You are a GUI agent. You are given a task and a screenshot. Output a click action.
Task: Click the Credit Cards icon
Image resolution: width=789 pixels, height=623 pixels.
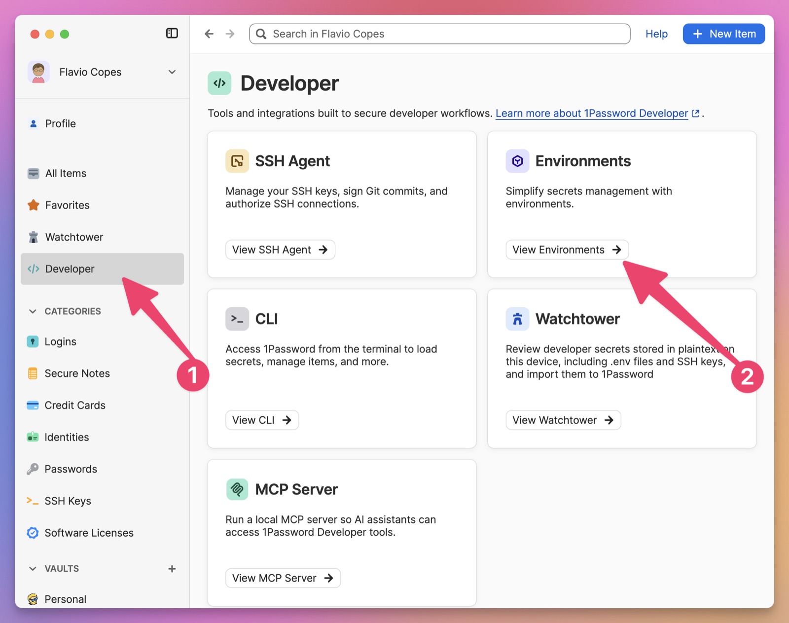(x=33, y=405)
